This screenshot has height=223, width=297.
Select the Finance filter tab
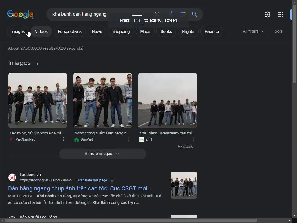211,31
